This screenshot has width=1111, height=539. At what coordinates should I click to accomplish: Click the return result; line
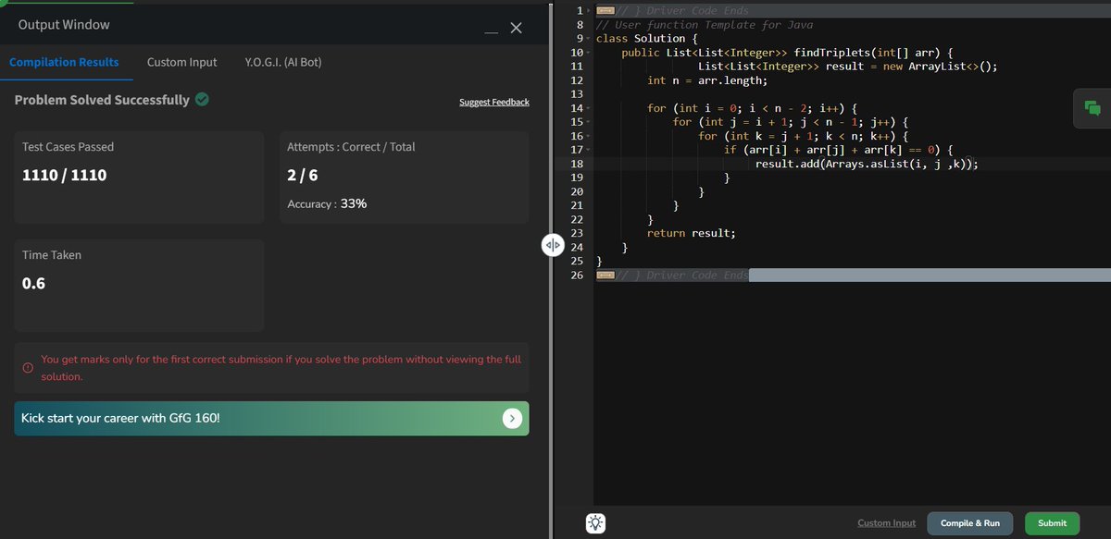click(691, 233)
